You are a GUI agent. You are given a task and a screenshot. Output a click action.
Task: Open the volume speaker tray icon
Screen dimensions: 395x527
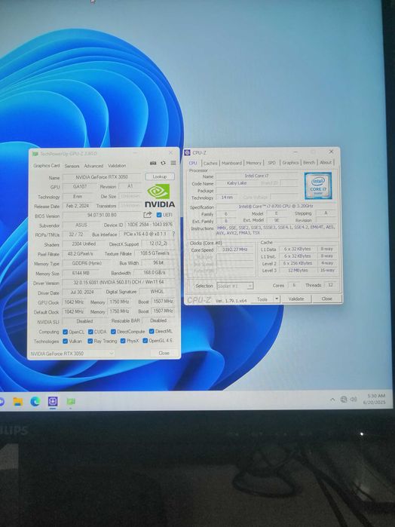(353, 400)
